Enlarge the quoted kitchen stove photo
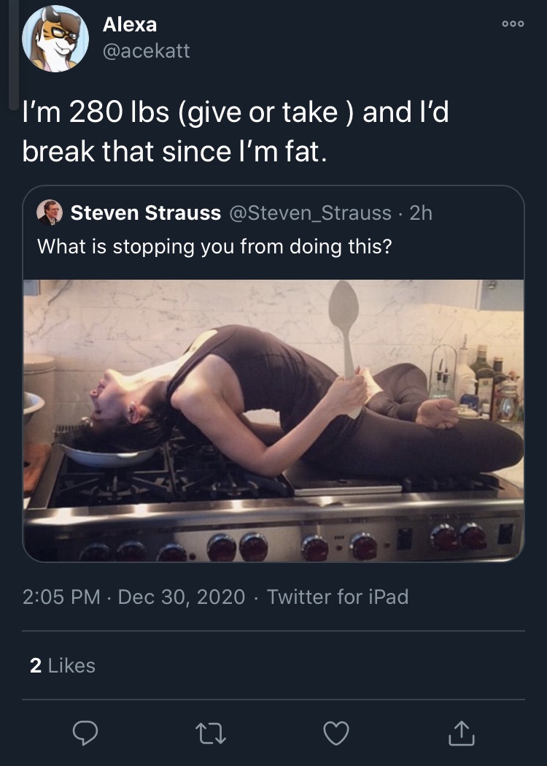The width and height of the screenshot is (547, 766). pos(273,421)
